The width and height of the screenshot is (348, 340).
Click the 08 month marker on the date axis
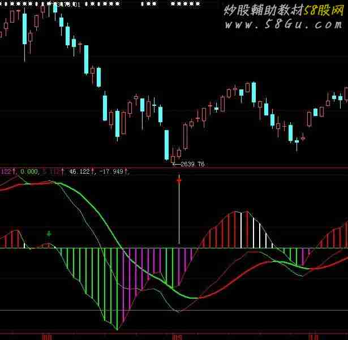47,337
